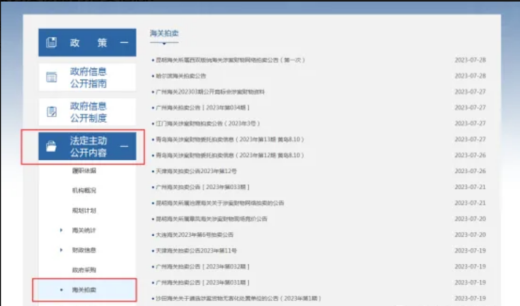Open 沙田海关 无害化处置单位 notice 2023年第1期
520x306 pixels.
tap(238, 298)
